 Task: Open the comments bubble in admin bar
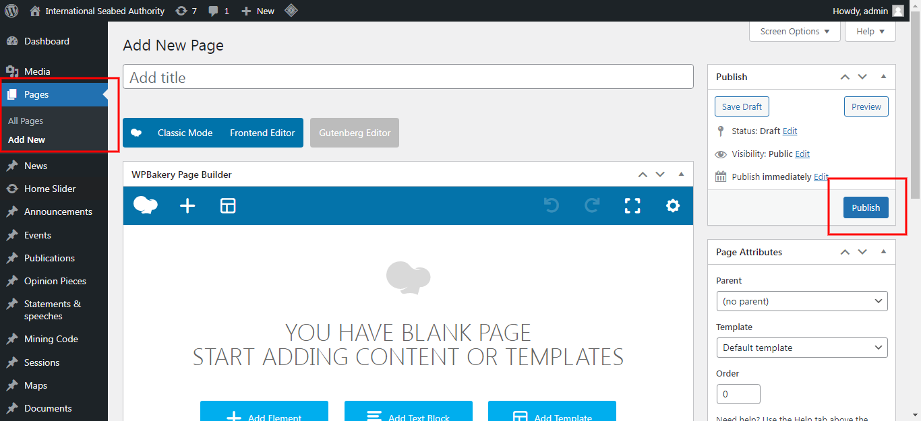pyautogui.click(x=218, y=11)
